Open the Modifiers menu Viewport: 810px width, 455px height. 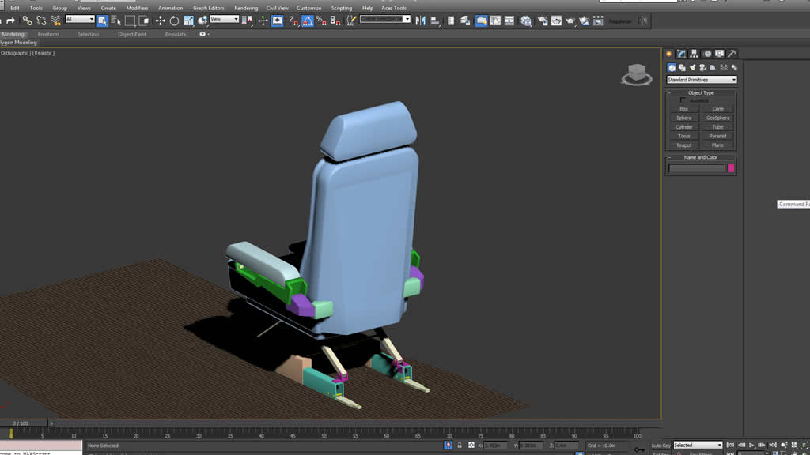tap(137, 8)
